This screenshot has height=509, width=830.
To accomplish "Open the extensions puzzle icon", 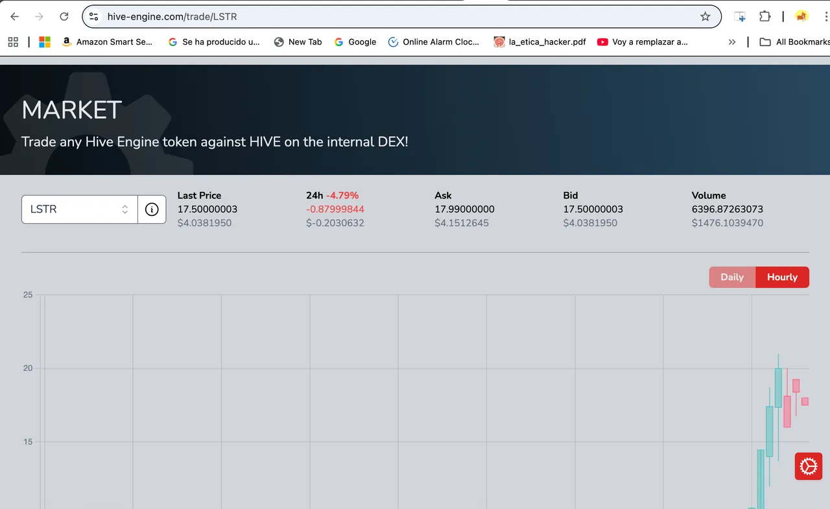I will 765,17.
